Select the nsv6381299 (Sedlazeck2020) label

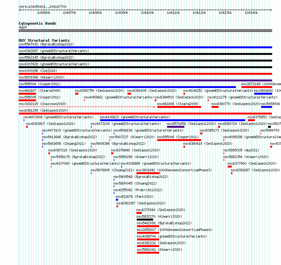click(44, 110)
